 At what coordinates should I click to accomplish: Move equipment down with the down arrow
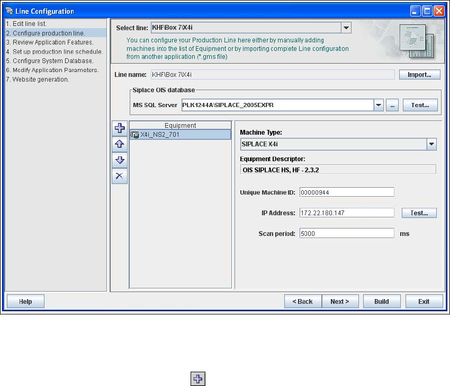120,160
